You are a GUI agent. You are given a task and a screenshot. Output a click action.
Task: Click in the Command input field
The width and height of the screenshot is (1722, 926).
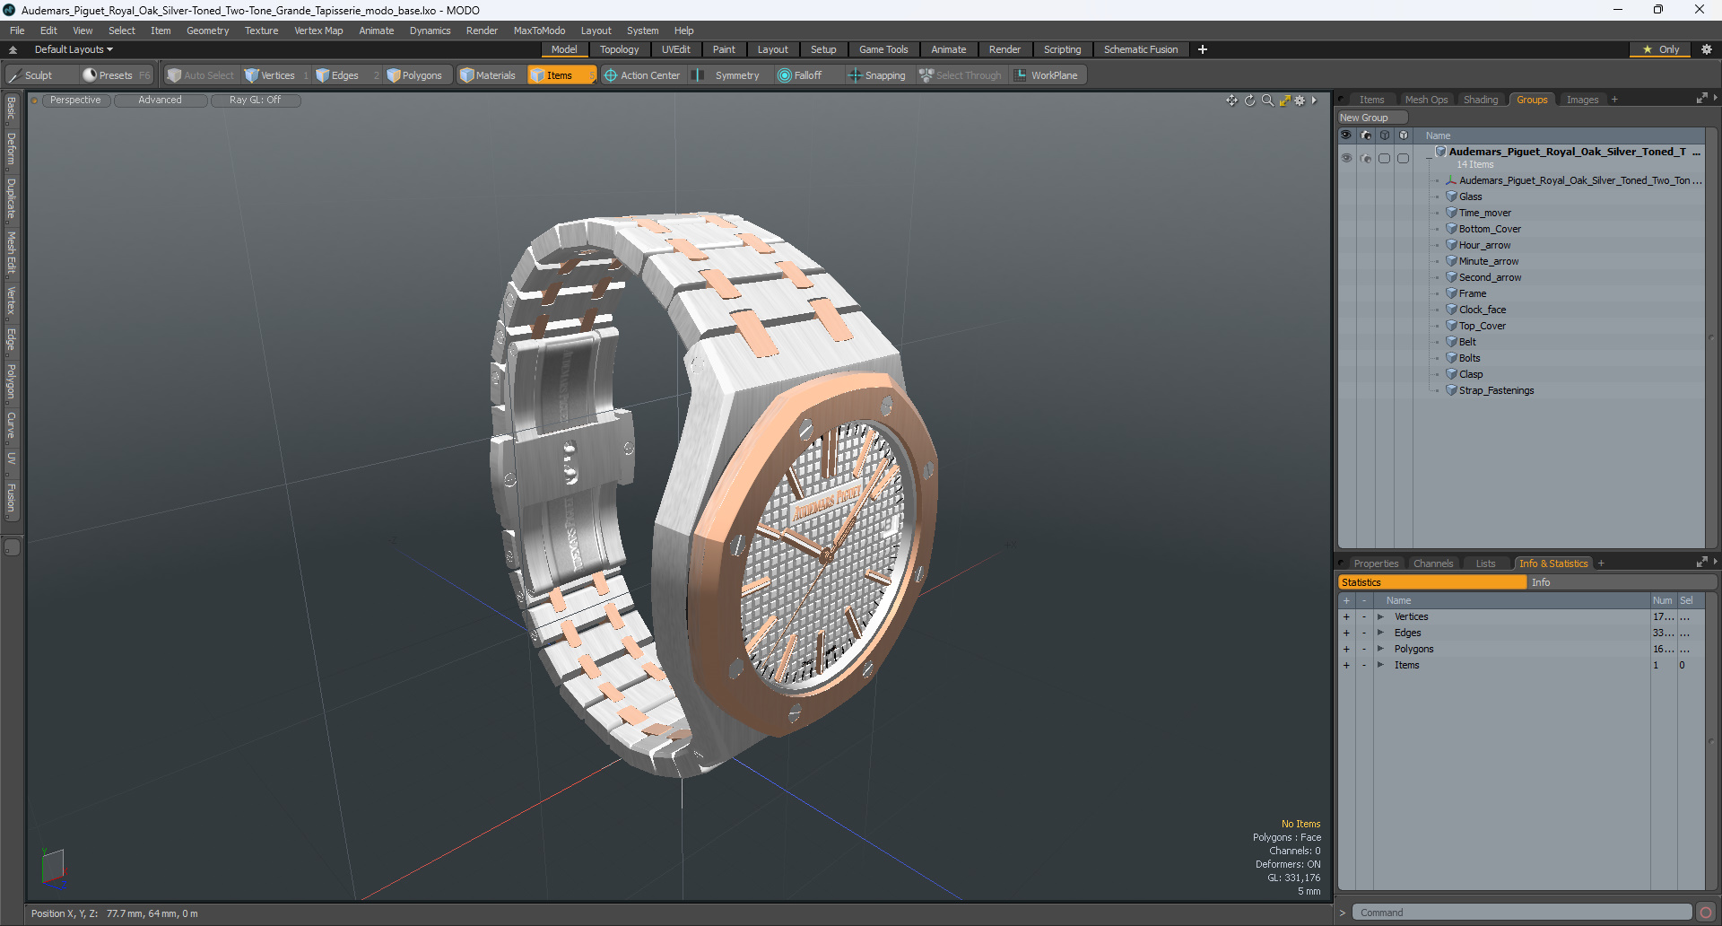(1522, 913)
